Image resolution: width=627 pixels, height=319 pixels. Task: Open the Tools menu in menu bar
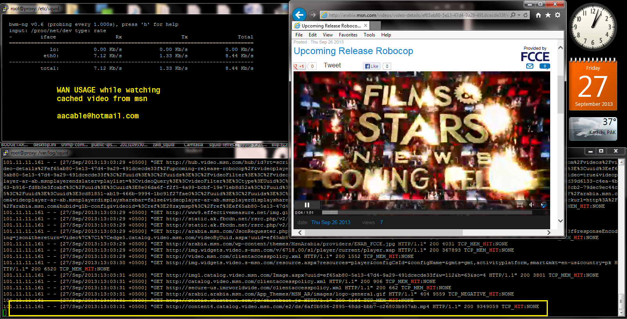click(x=369, y=35)
